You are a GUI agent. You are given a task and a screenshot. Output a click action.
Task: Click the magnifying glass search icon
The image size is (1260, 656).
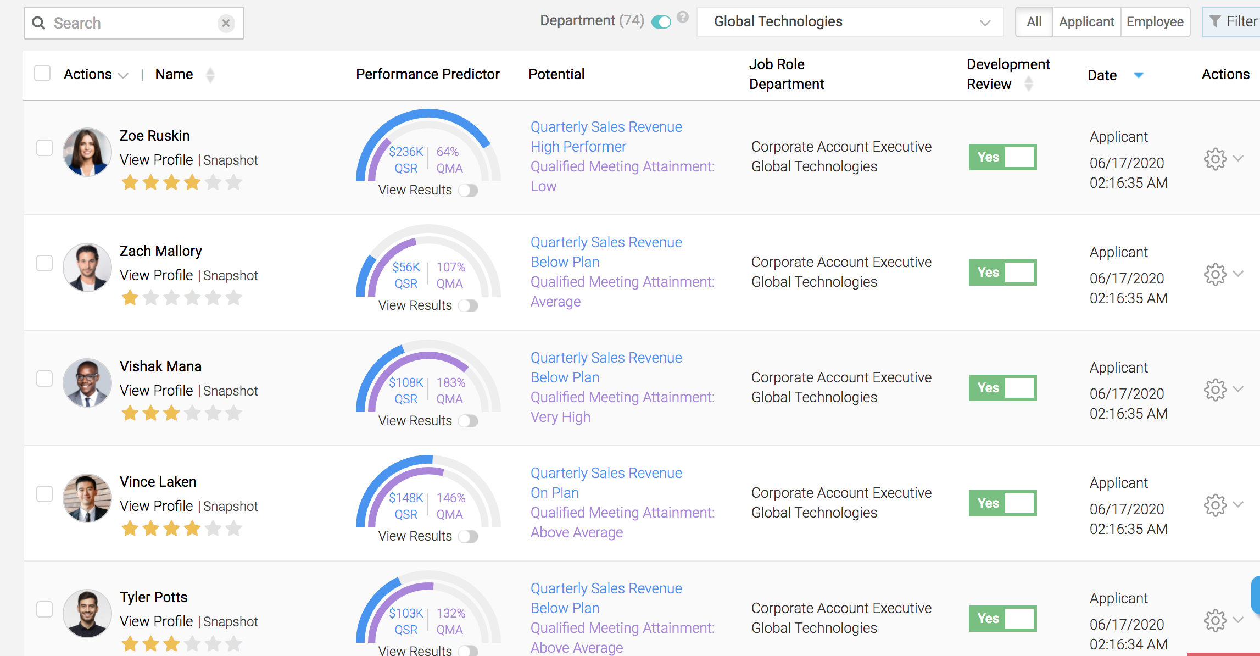click(38, 23)
